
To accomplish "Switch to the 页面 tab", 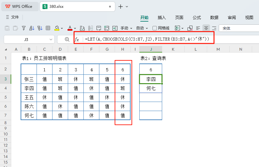I will point(179,18).
